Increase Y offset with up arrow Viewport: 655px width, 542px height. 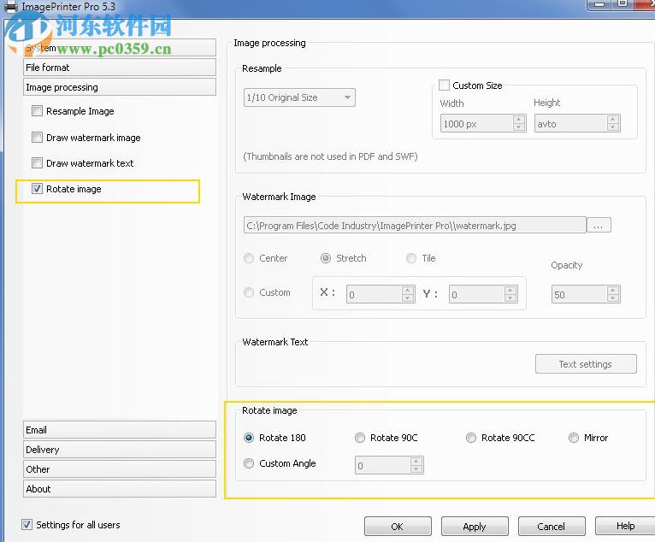(510, 290)
